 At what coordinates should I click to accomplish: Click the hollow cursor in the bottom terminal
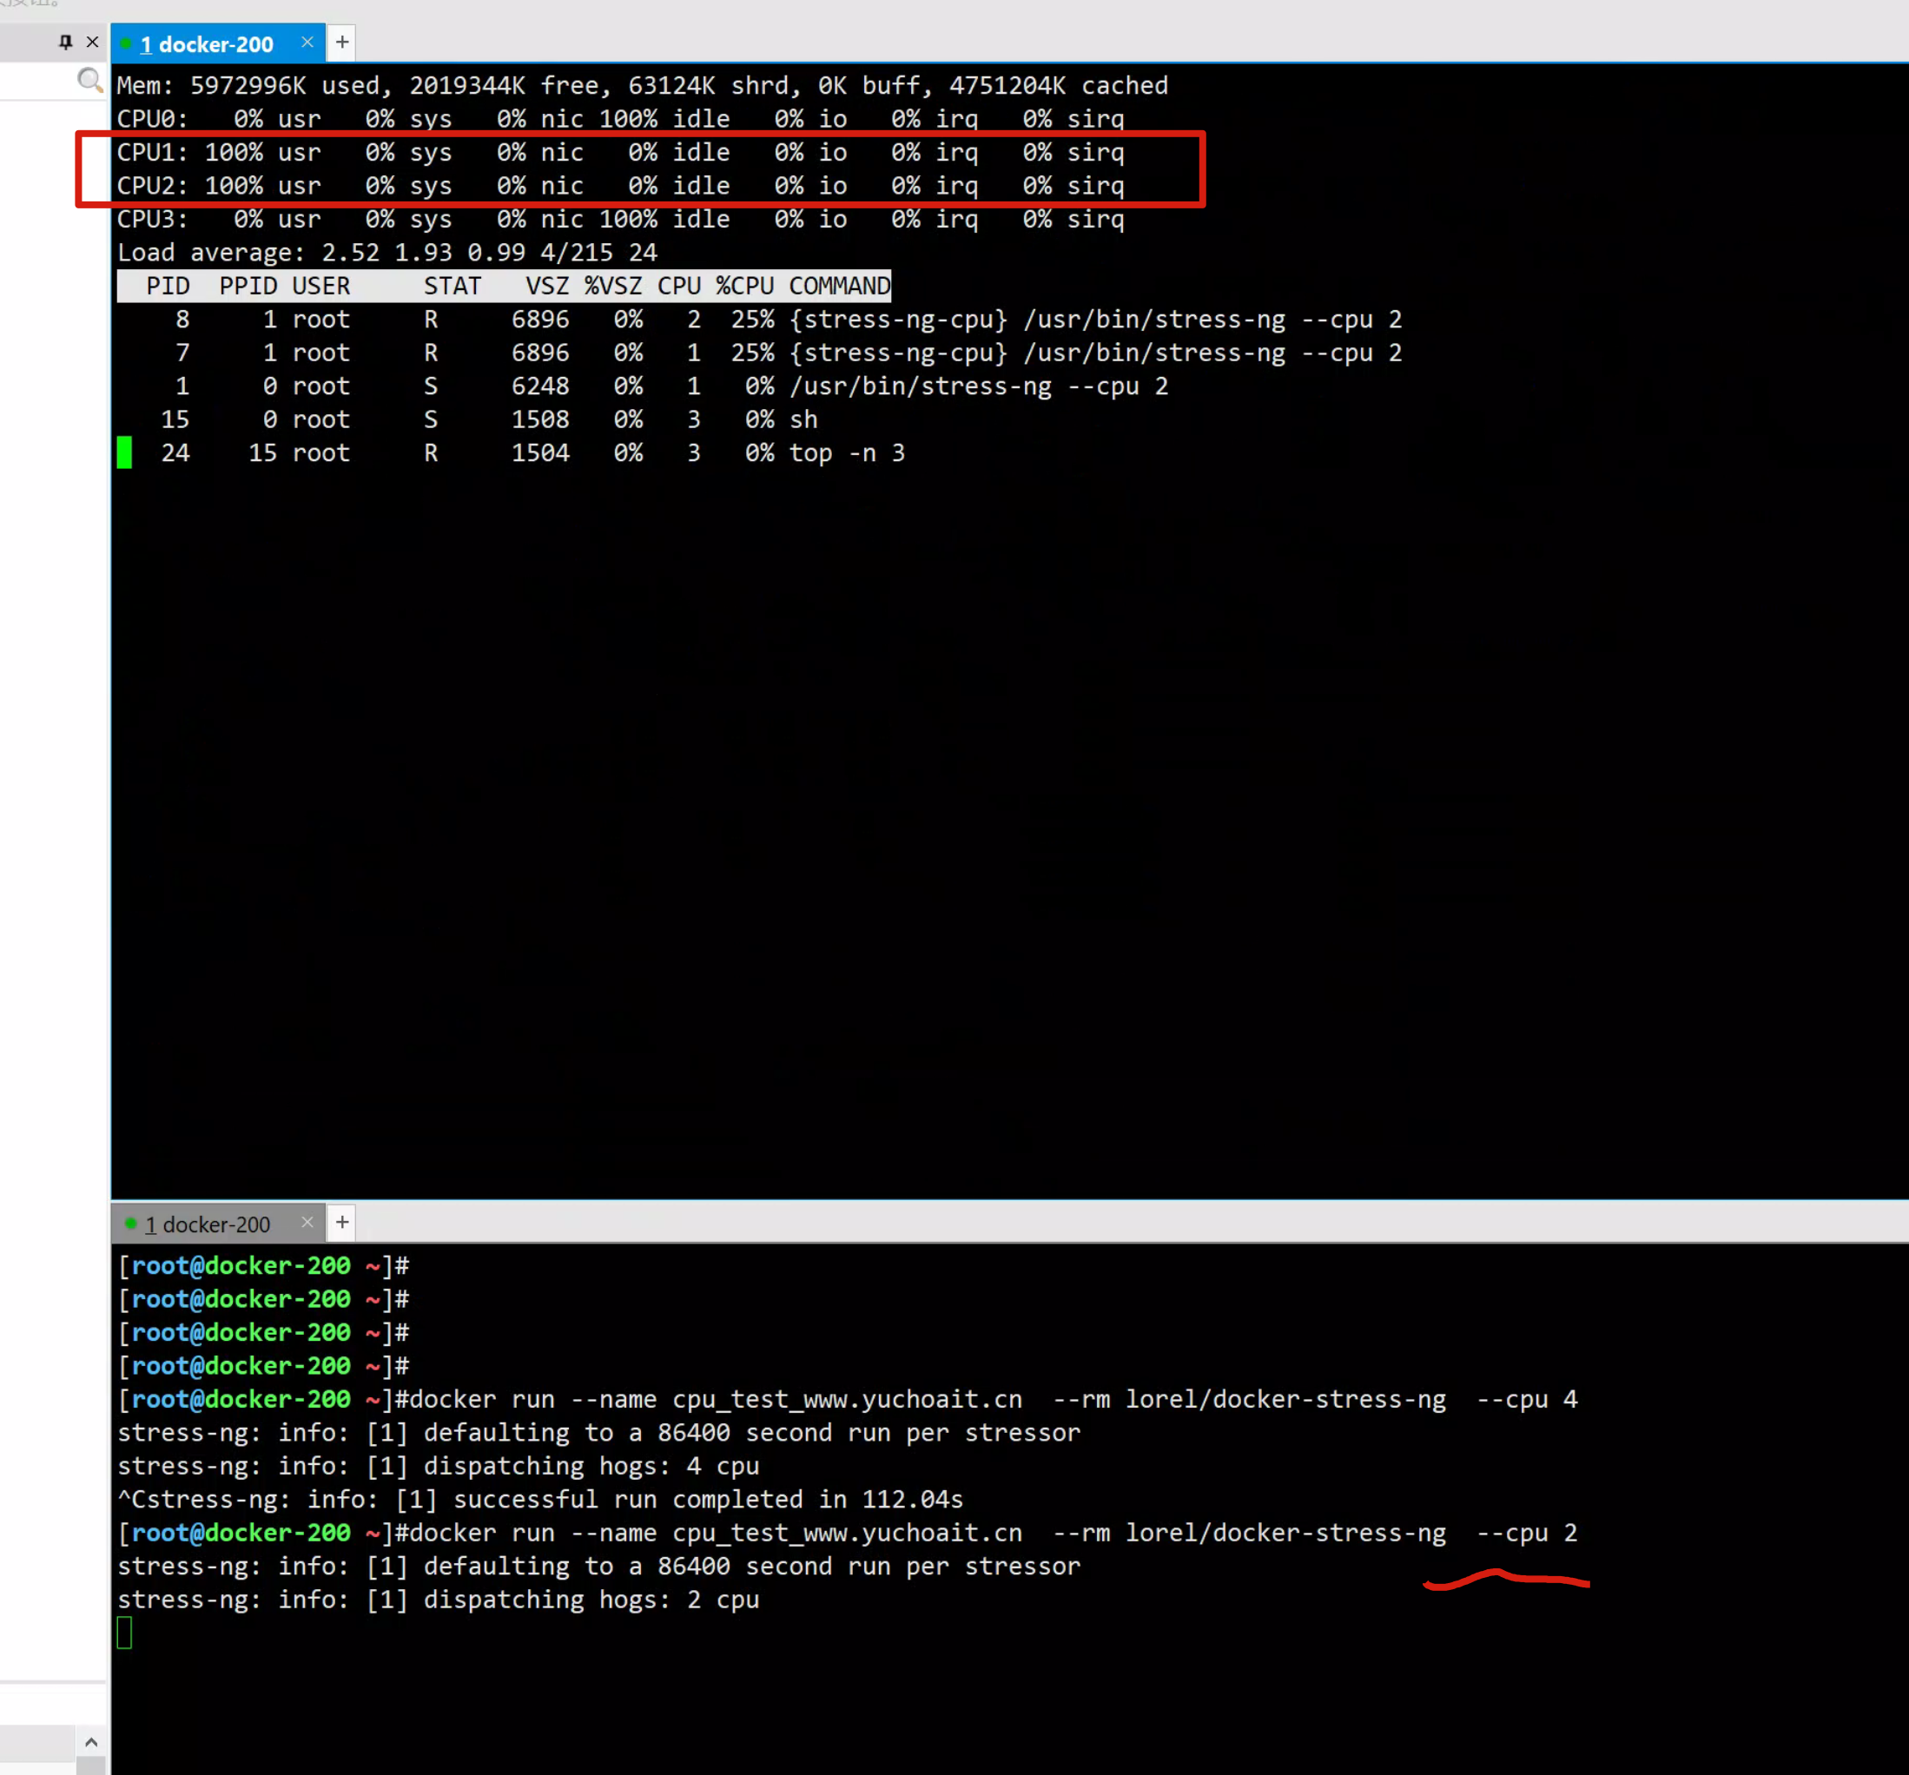(x=125, y=1633)
